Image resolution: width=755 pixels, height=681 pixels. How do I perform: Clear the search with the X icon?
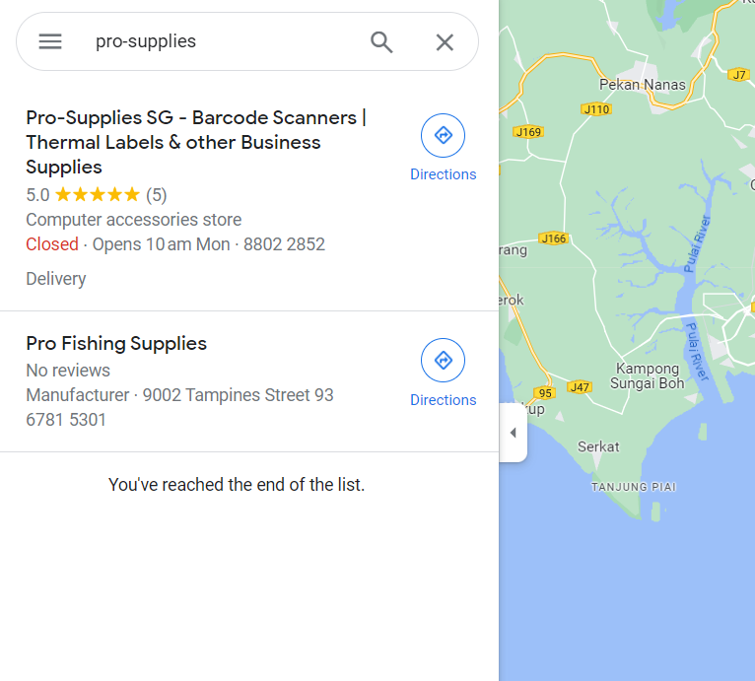tap(445, 42)
